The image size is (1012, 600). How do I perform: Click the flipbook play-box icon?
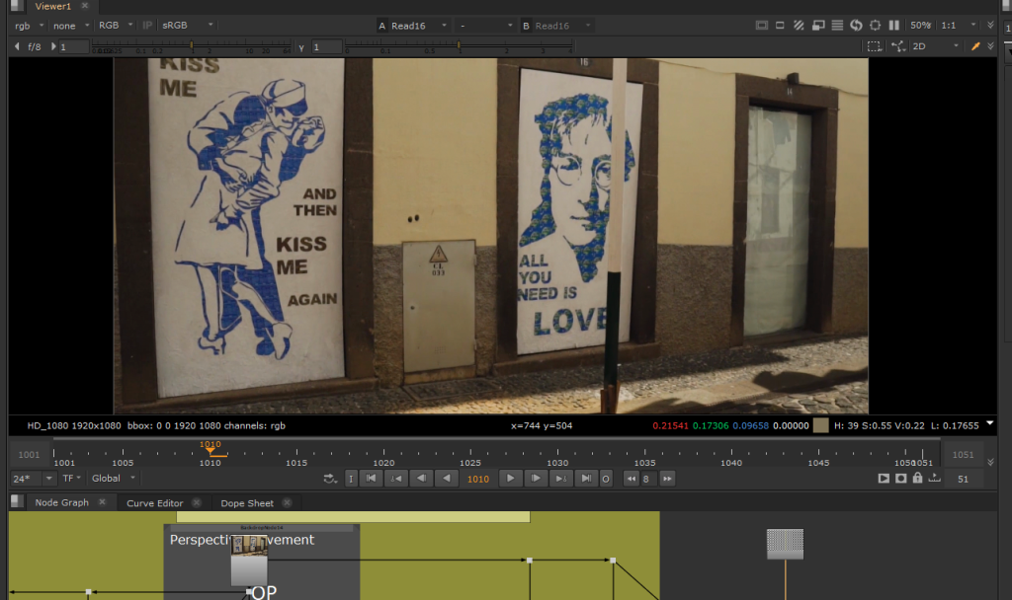(884, 479)
